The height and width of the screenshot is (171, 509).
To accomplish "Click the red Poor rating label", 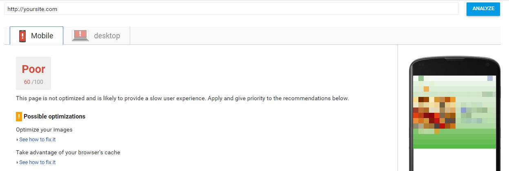I will pos(33,69).
